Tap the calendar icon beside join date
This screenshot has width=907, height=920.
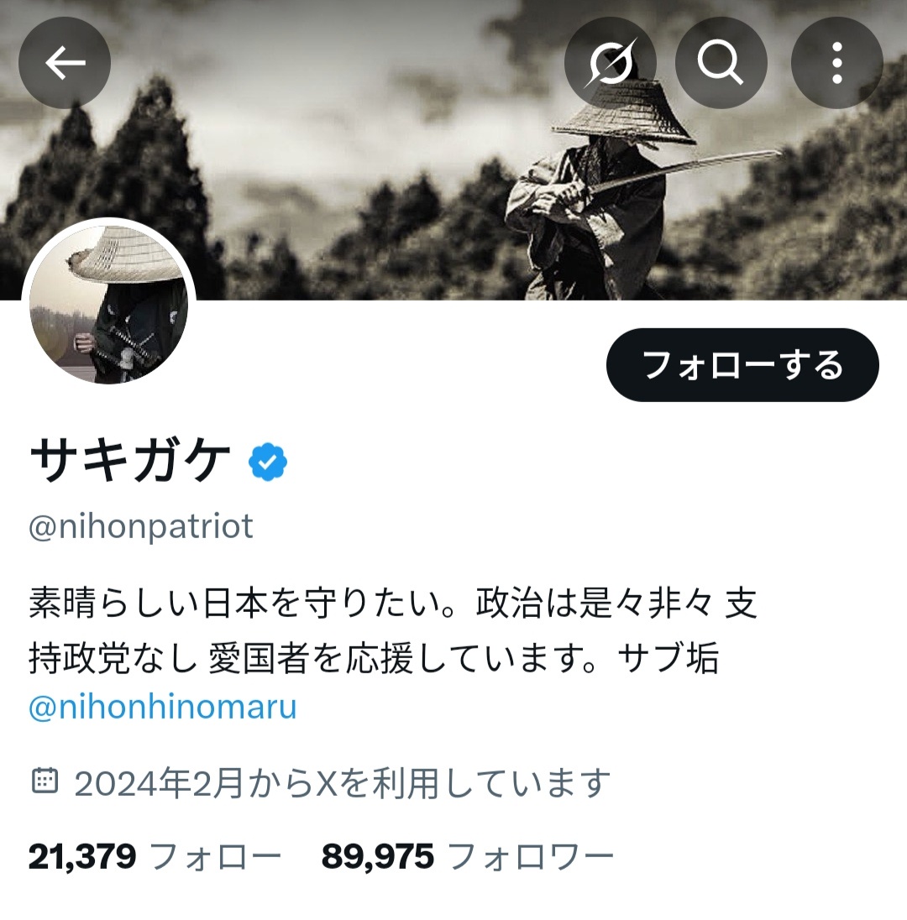coord(45,781)
